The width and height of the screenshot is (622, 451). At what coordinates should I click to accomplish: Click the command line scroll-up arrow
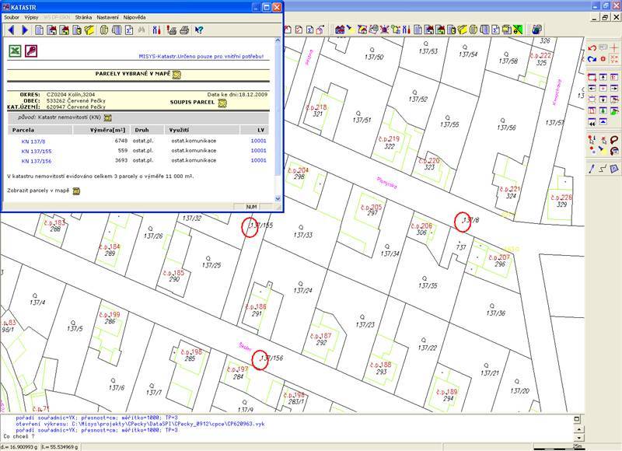coord(578,429)
